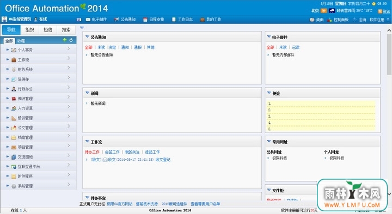
Task: Click the scrollbar up arrow
Action: [389, 30]
